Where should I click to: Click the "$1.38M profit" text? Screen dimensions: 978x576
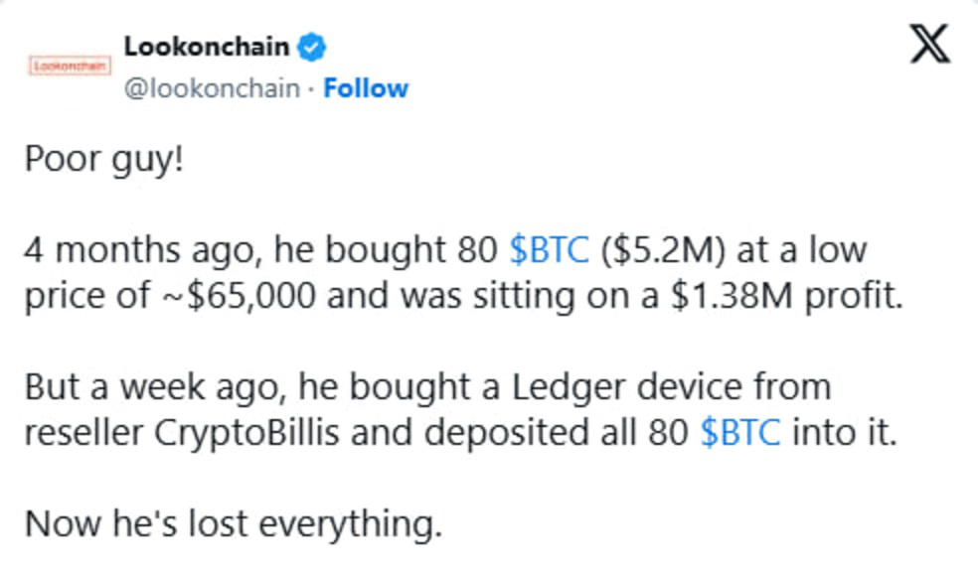(x=786, y=296)
